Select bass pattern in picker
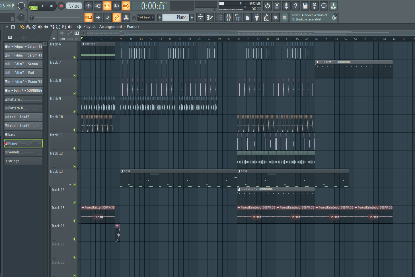415x277 pixels. click(23, 135)
